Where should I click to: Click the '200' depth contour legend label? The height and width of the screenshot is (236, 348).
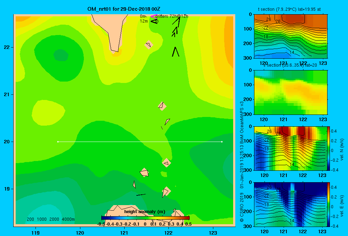[x=30, y=219]
